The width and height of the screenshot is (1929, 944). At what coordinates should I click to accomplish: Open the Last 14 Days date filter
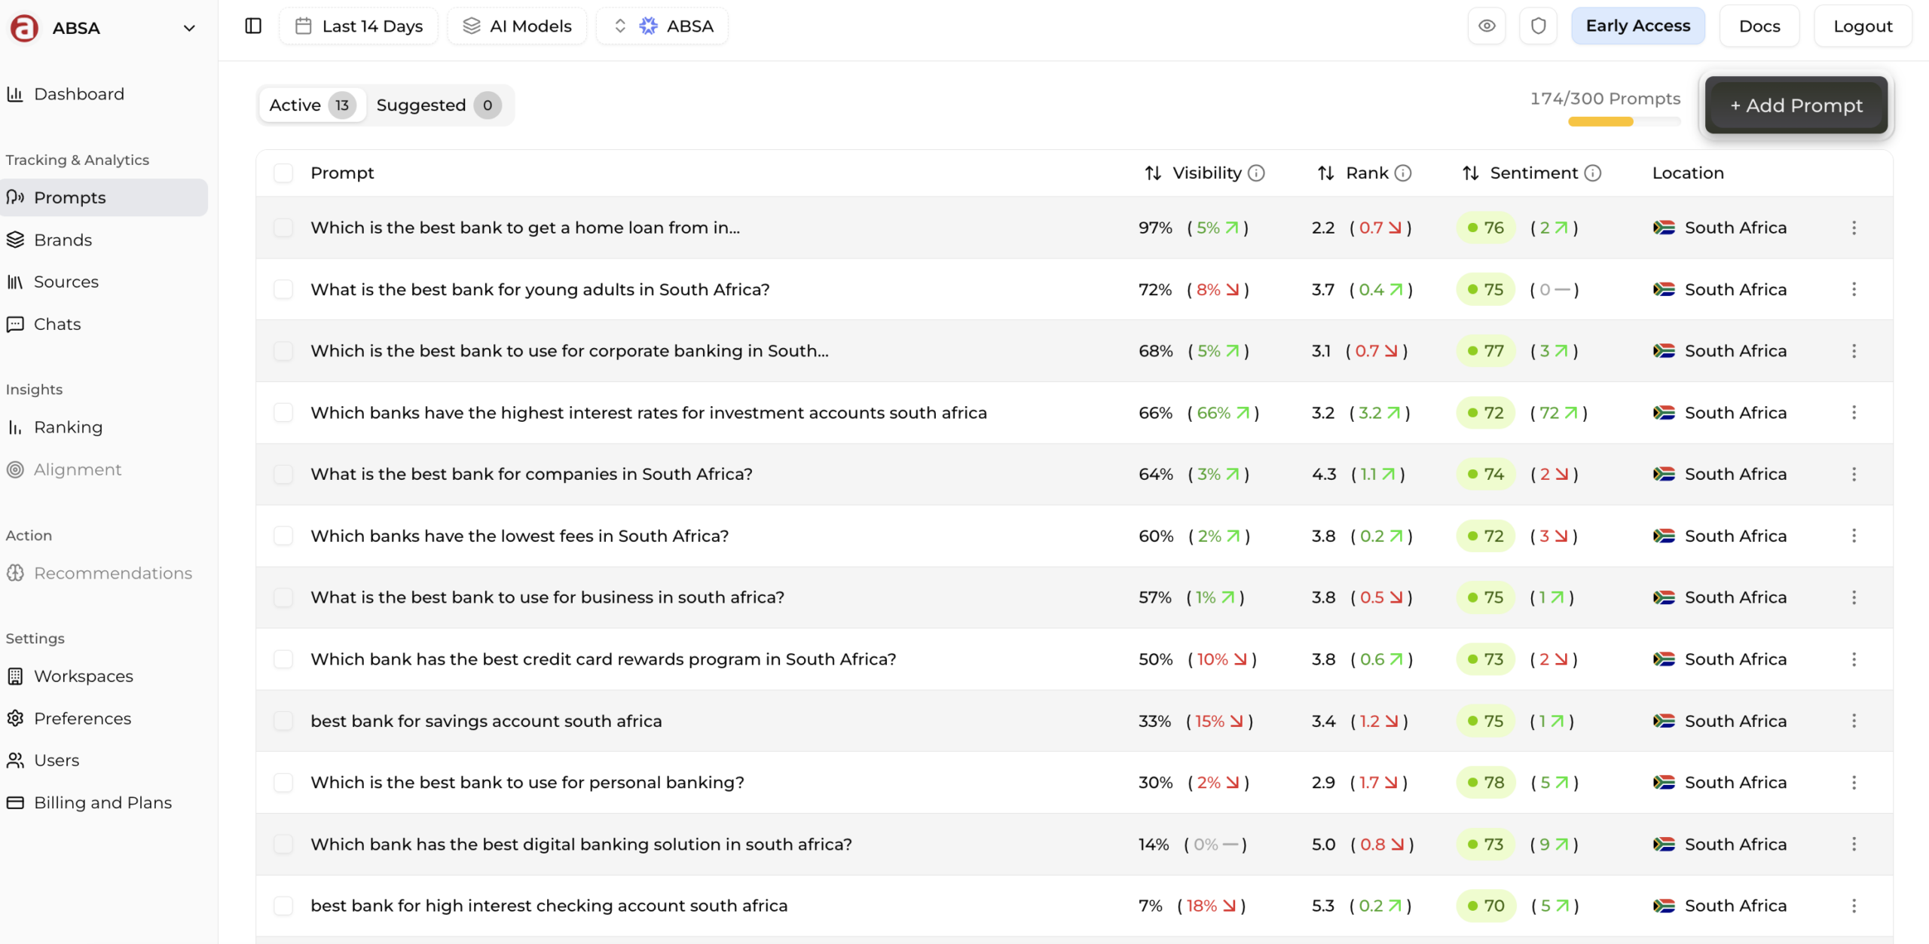[x=359, y=26]
